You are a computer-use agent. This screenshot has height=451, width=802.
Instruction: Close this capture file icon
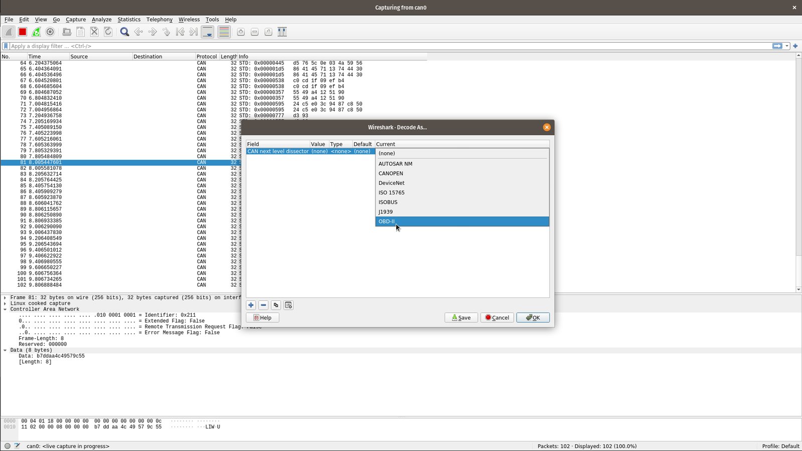pyautogui.click(x=94, y=32)
